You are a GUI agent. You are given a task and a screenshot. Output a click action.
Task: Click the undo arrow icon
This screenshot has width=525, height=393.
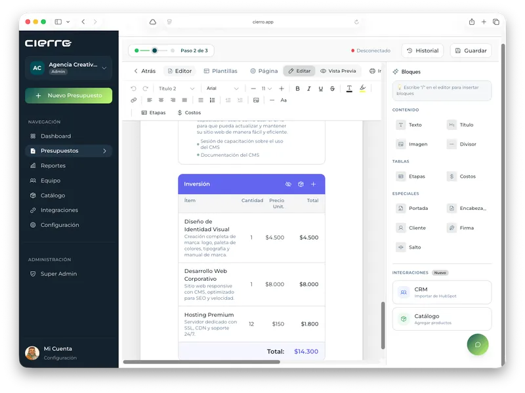[x=134, y=89]
